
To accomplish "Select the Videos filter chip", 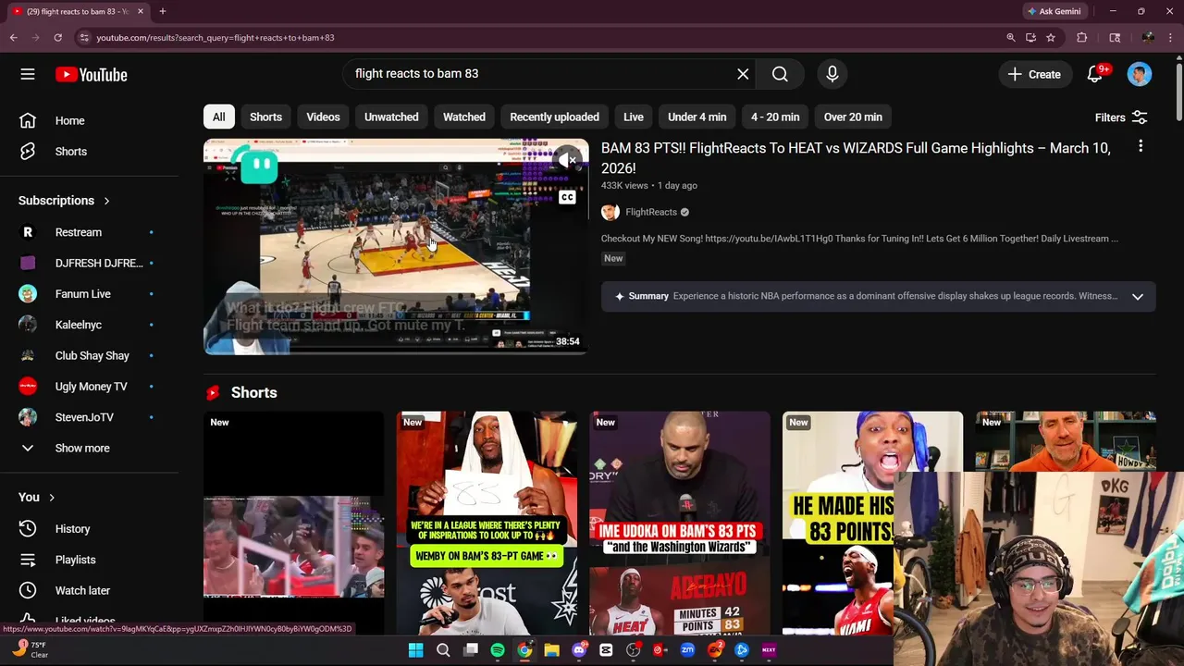I will (x=323, y=117).
